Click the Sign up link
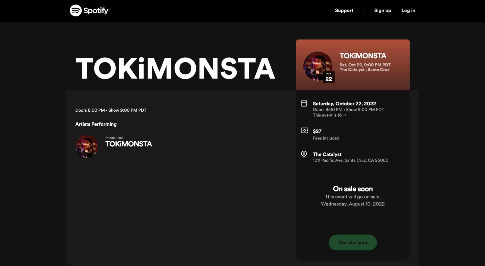 click(382, 10)
